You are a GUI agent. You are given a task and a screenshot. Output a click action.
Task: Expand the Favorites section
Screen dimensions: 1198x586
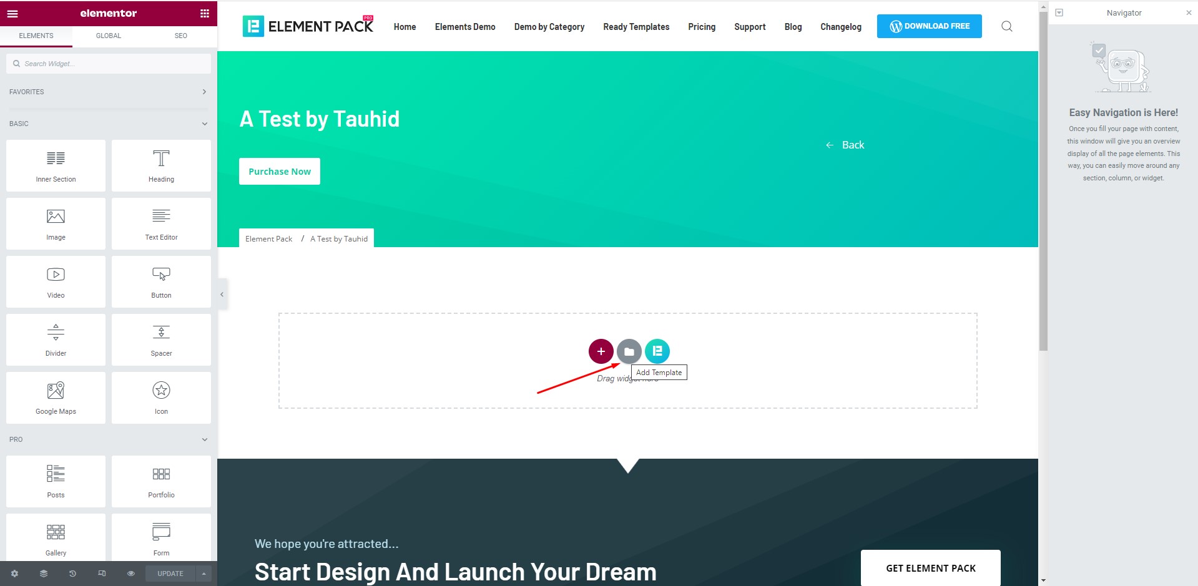coord(204,92)
